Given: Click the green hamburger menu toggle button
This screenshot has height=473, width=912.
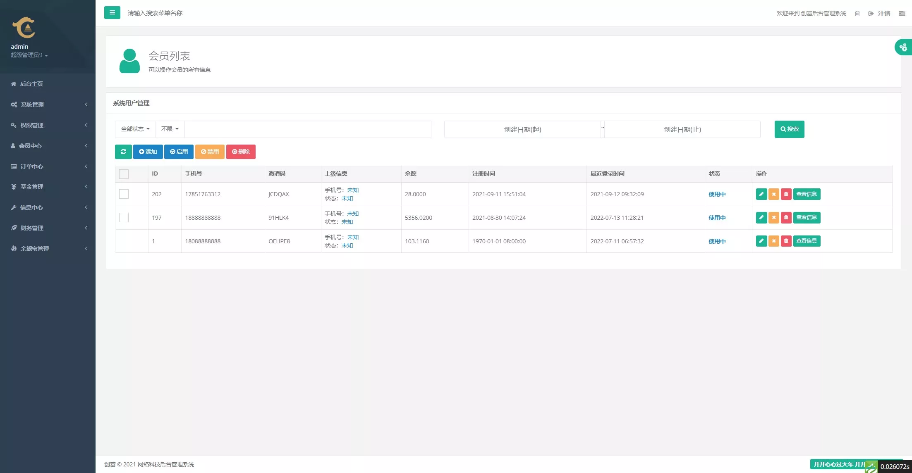Looking at the screenshot, I should point(112,13).
